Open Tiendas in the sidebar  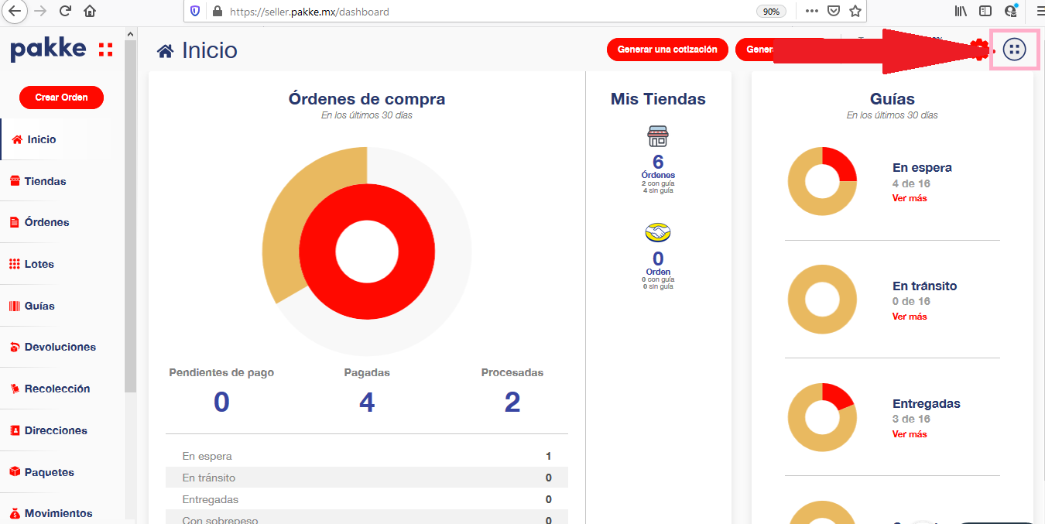click(45, 181)
